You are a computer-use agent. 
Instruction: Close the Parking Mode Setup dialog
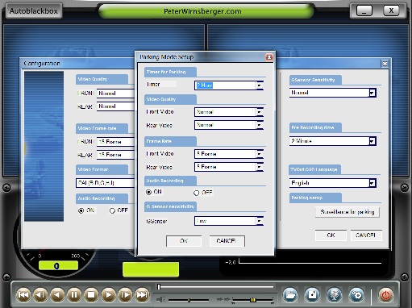pos(269,57)
